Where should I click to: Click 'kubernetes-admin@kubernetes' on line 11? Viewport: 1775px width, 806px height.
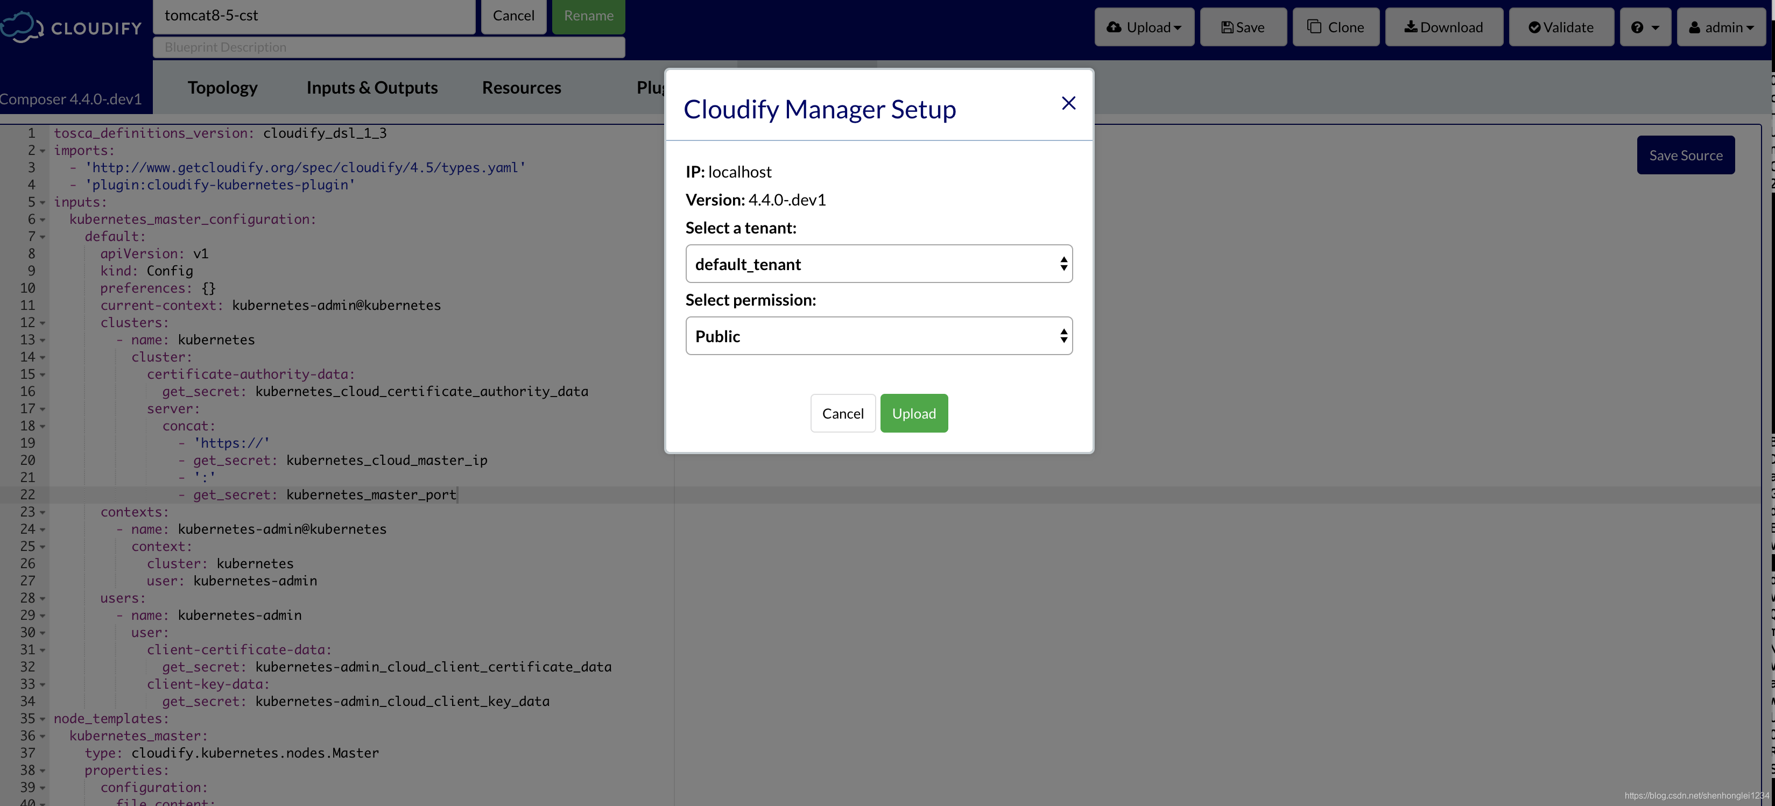coord(336,305)
